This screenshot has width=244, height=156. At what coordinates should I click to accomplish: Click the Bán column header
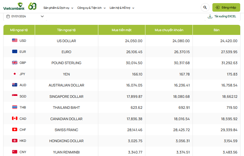pyautogui.click(x=216, y=30)
